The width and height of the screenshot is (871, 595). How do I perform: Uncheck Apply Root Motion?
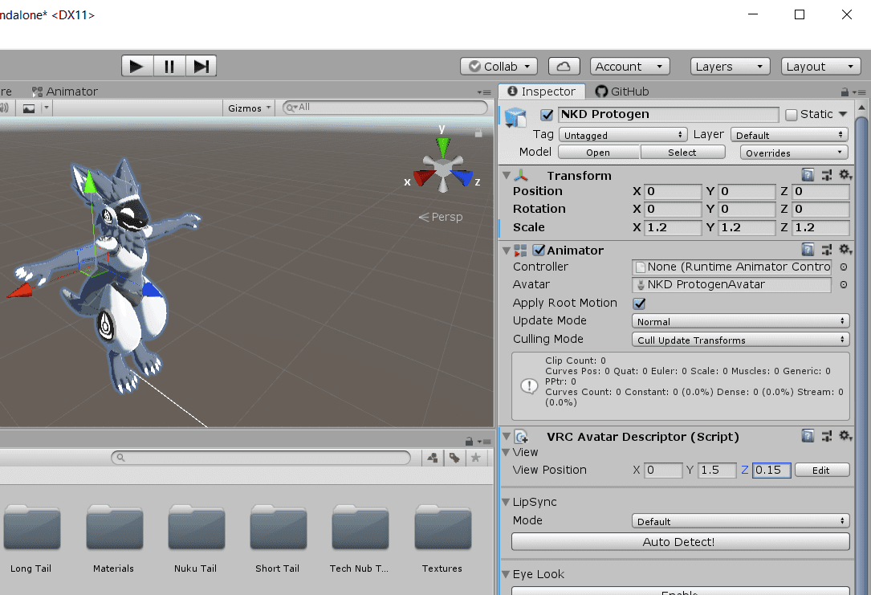coord(640,304)
